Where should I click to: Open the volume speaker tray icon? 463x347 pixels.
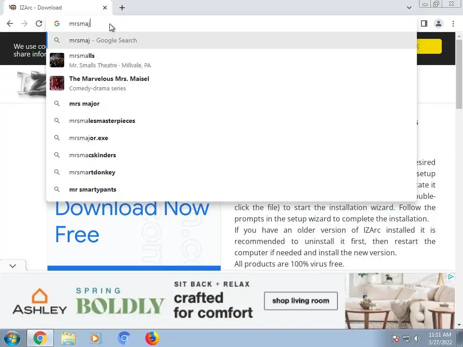[x=417, y=338]
